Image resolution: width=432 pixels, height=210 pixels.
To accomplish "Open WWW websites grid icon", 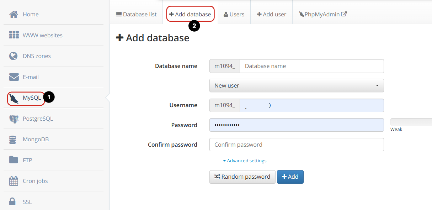I will pyautogui.click(x=14, y=35).
